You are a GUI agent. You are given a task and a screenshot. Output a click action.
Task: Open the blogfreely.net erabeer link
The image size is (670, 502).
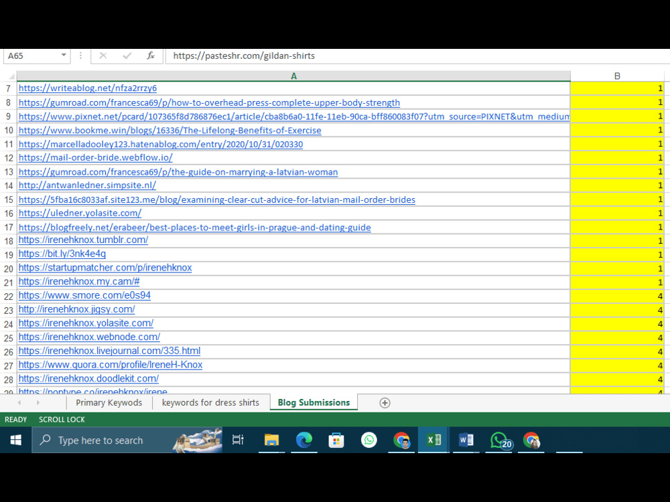pyautogui.click(x=194, y=228)
